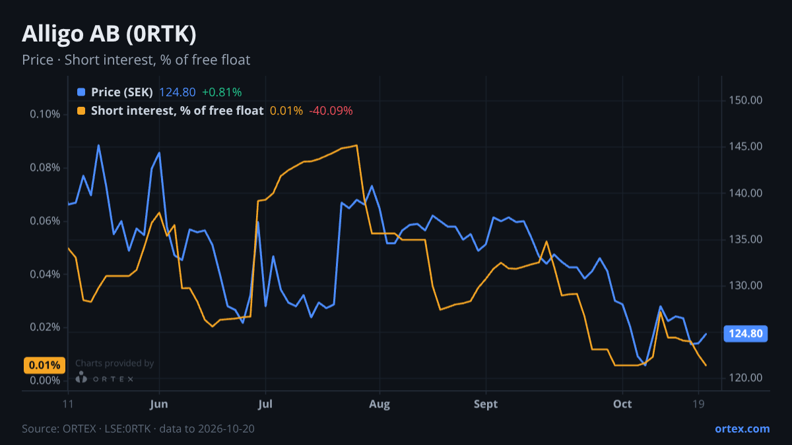Open the ortex.com link
The height and width of the screenshot is (445, 792).
(742, 429)
